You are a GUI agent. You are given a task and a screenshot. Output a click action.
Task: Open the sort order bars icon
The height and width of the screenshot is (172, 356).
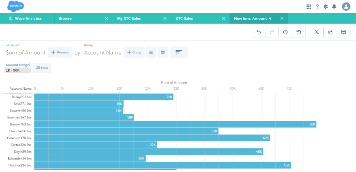[179, 52]
